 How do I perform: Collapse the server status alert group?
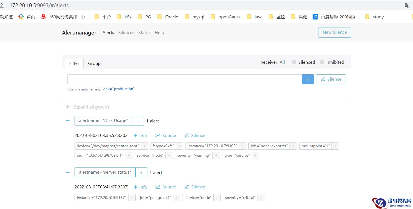click(68, 172)
